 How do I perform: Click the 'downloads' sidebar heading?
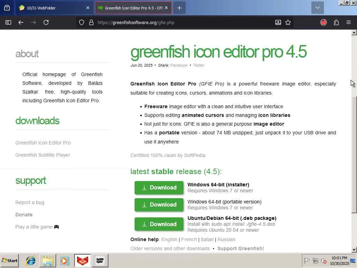click(37, 121)
